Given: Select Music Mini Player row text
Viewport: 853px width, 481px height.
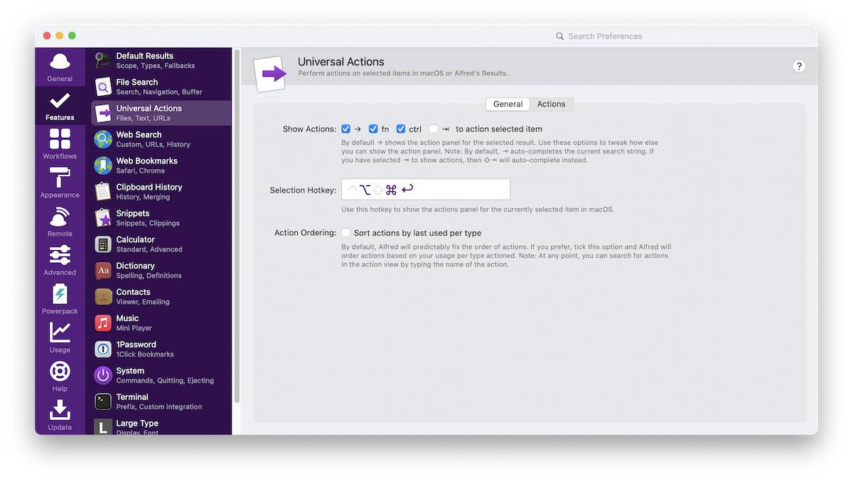Looking at the screenshot, I should coord(134,323).
